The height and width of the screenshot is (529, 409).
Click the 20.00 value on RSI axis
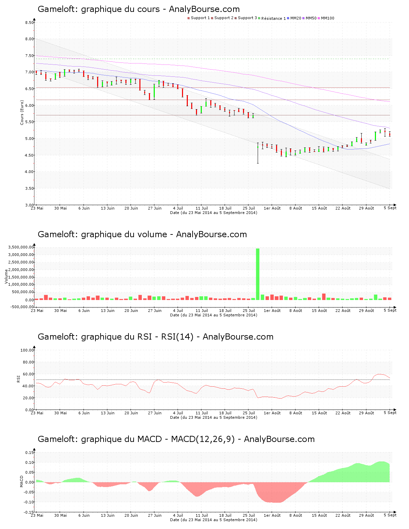tap(28, 398)
